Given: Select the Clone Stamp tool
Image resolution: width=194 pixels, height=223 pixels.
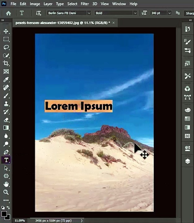Looking at the screenshot, I should click(x=6, y=104).
